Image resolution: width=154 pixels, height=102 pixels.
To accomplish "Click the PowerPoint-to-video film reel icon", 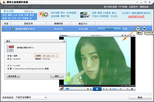I will click(x=44, y=15).
